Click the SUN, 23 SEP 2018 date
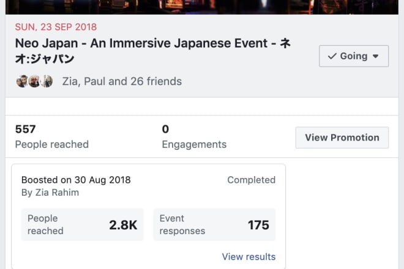404x269 pixels. (x=56, y=27)
